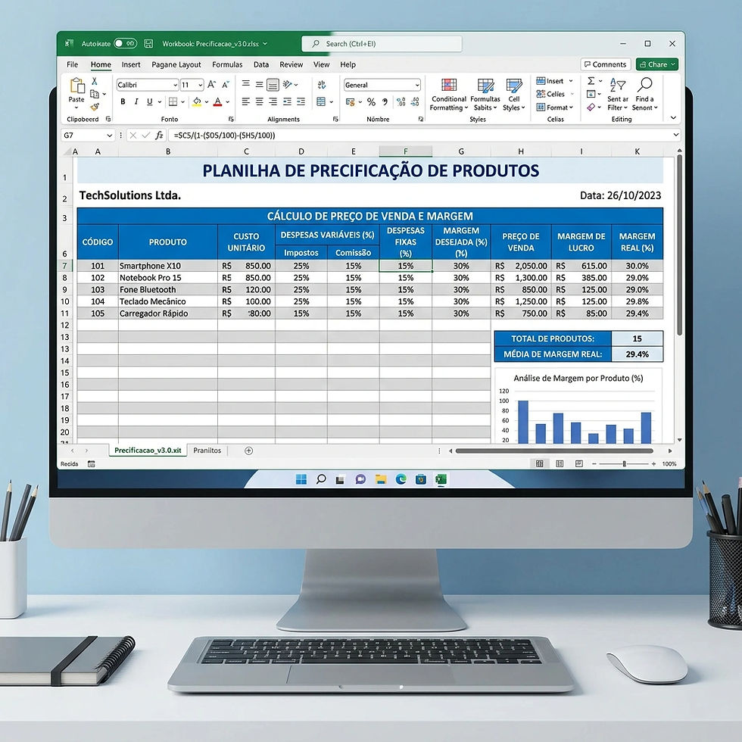742x742 pixels.
Task: Toggle Top Align in Alignments group
Action: [x=246, y=84]
